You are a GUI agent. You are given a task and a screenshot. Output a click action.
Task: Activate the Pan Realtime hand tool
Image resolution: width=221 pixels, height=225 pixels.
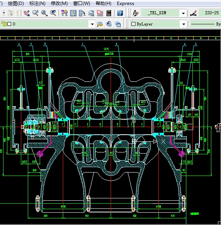click(27, 13)
